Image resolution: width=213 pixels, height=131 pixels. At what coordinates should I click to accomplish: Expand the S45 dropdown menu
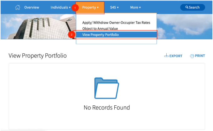pos(114,7)
